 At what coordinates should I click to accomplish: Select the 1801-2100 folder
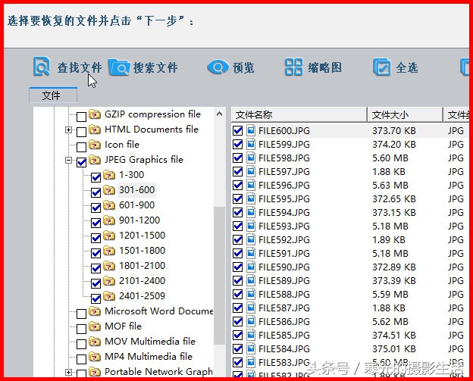click(x=142, y=266)
